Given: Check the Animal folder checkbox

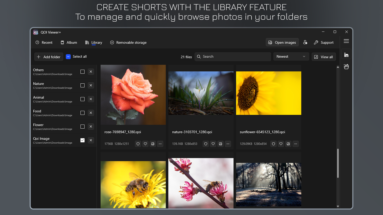Looking at the screenshot, I should (83, 99).
